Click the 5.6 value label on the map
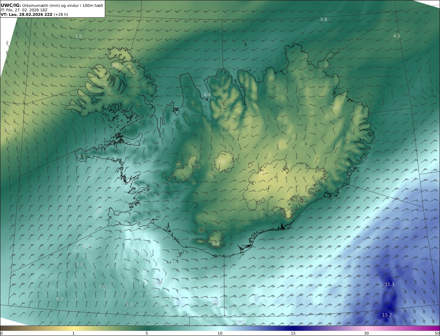Viewport: 440px width, 336px height. pos(324,20)
